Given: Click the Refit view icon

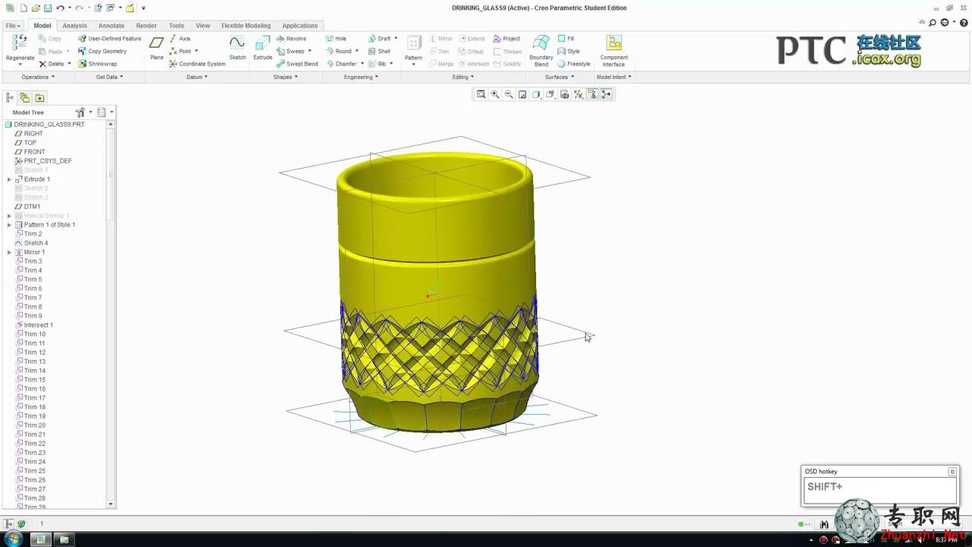Looking at the screenshot, I should click(x=481, y=94).
